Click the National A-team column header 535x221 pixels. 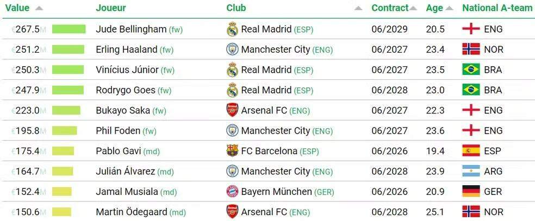click(497, 8)
